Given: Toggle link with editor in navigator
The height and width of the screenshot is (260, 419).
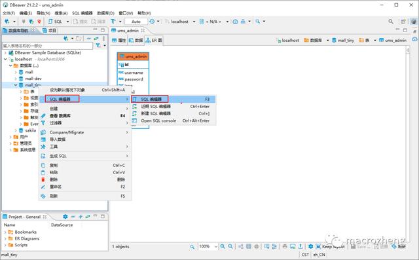Looking at the screenshot, I should tap(96, 39).
